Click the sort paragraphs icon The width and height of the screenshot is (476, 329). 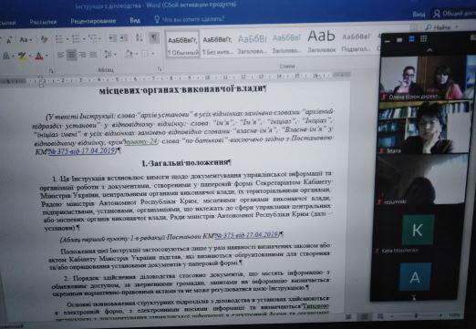(140, 38)
